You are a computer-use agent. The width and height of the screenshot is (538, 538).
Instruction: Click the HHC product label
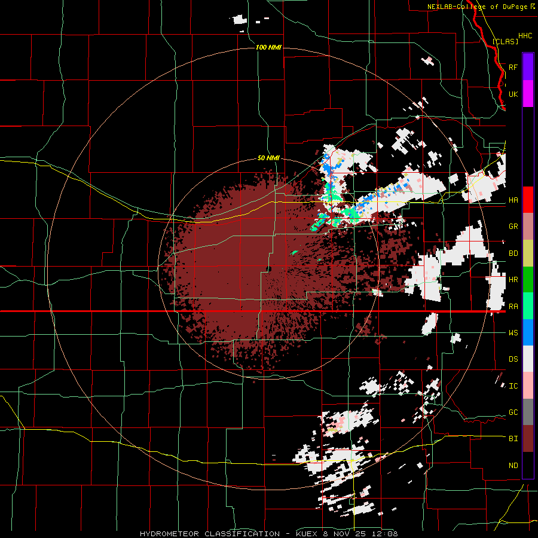[x=525, y=36]
